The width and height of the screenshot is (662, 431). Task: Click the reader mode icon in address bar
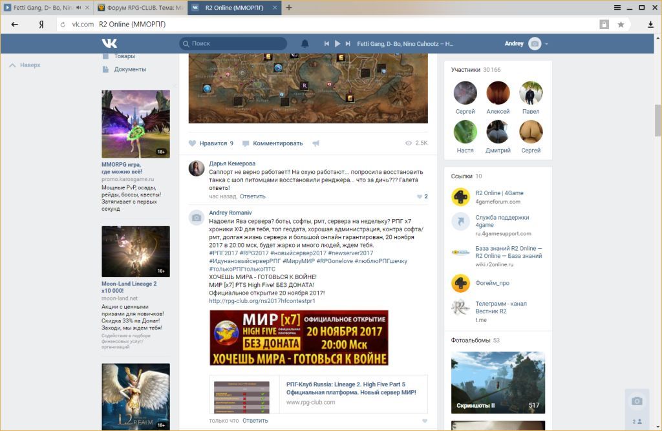[604, 25]
